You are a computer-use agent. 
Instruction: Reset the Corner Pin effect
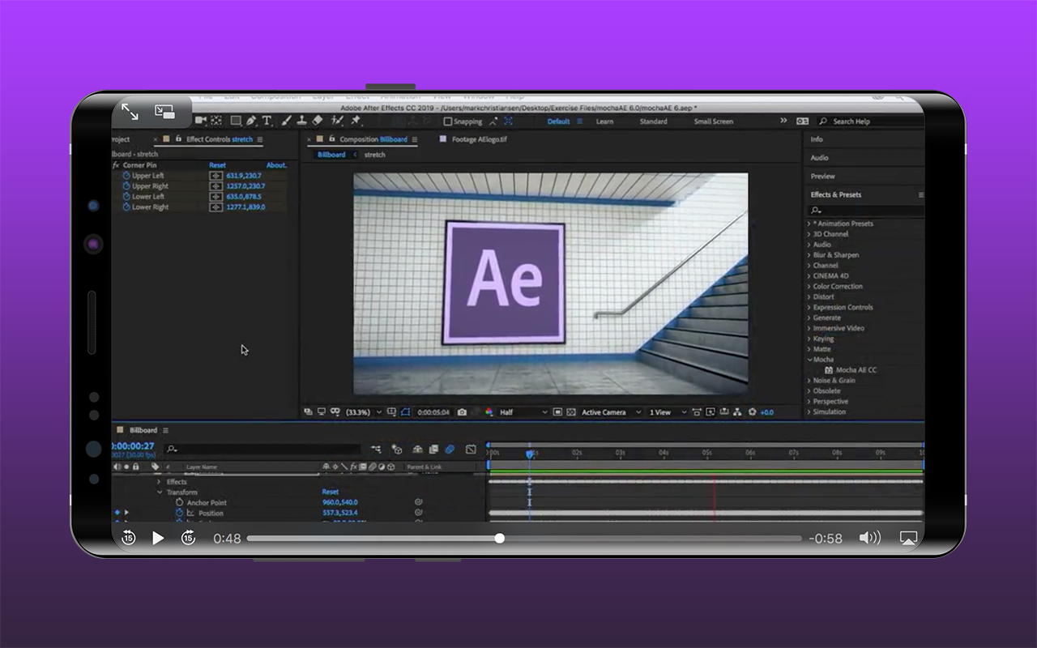point(217,165)
